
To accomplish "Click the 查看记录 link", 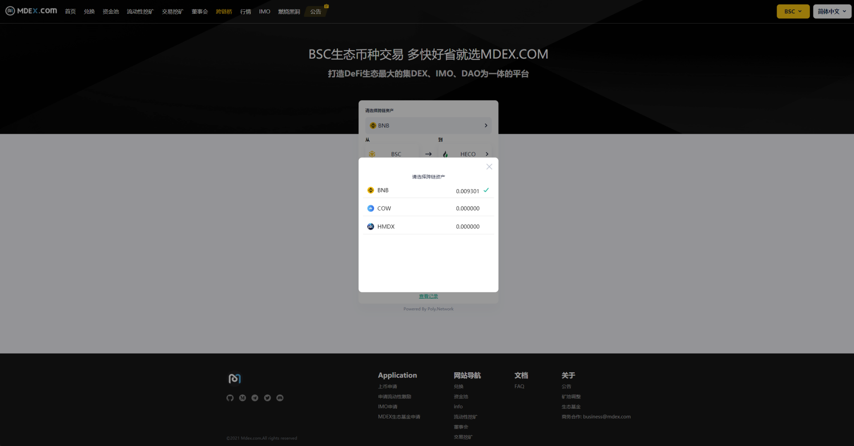I will point(428,296).
